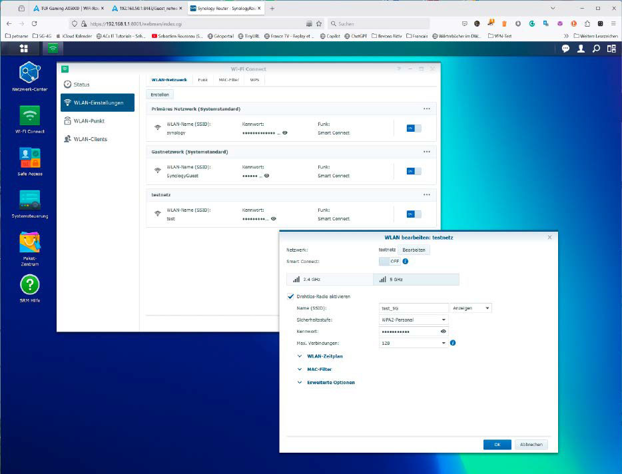Open Safe Access from the sidebar

tap(29, 158)
